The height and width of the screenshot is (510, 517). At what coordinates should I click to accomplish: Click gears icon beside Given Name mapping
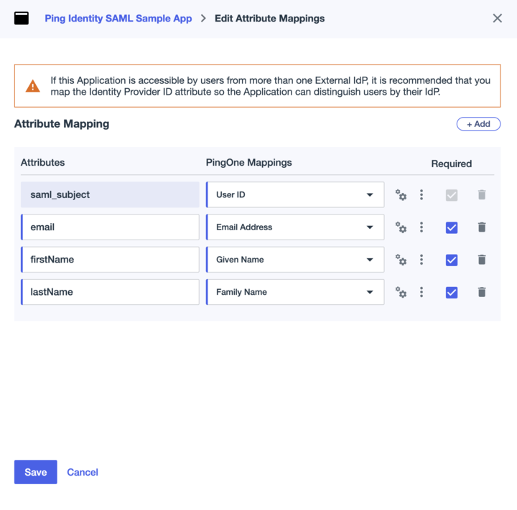401,260
